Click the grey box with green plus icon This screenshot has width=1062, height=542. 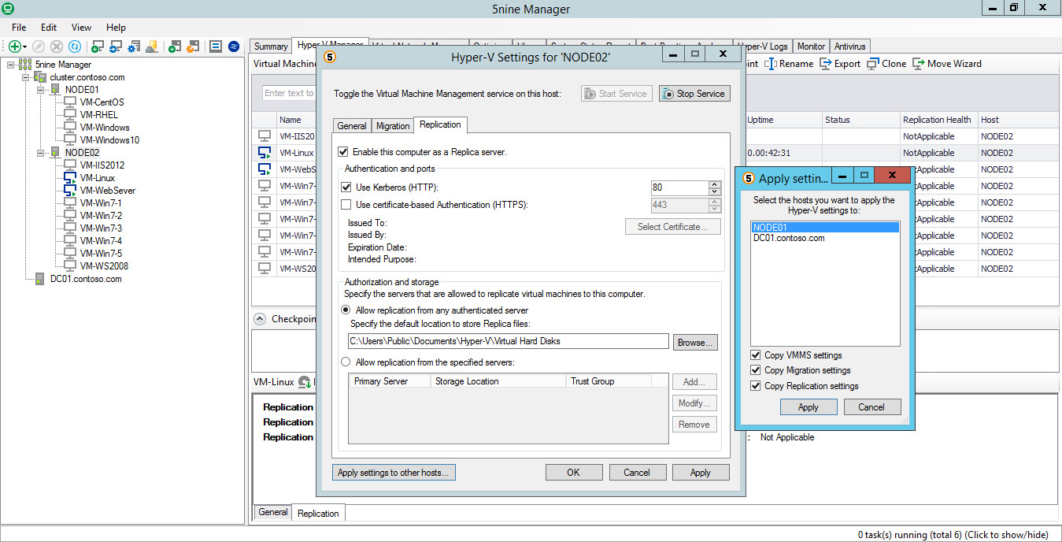click(175, 47)
